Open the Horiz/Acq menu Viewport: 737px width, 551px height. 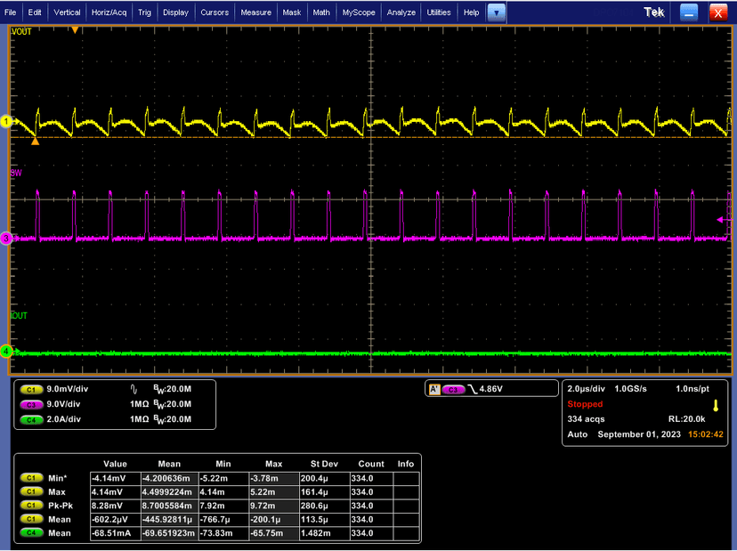tap(109, 12)
